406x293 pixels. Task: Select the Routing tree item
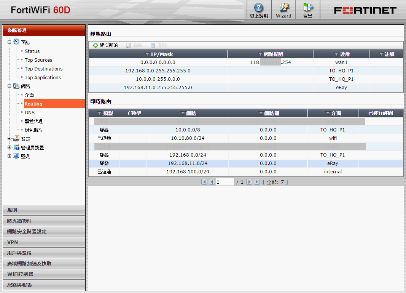coord(54,104)
